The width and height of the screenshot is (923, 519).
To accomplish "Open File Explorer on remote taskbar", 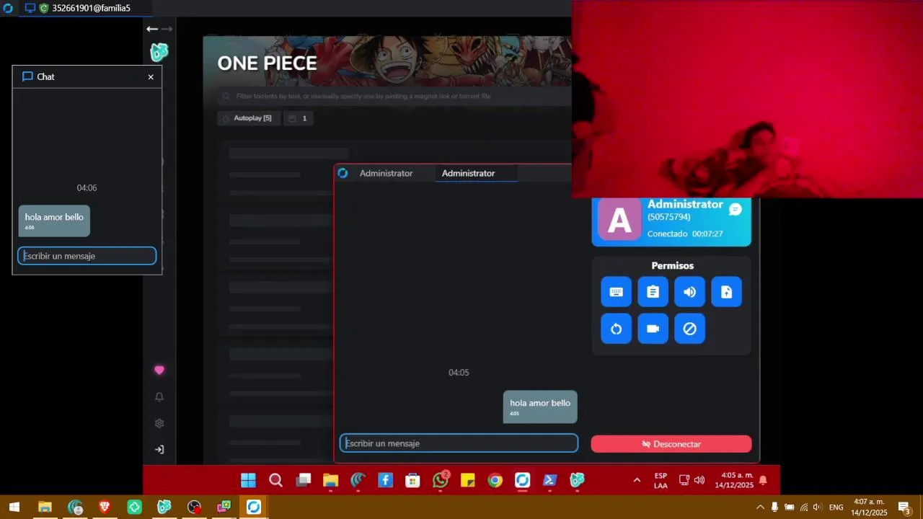I will click(x=330, y=480).
